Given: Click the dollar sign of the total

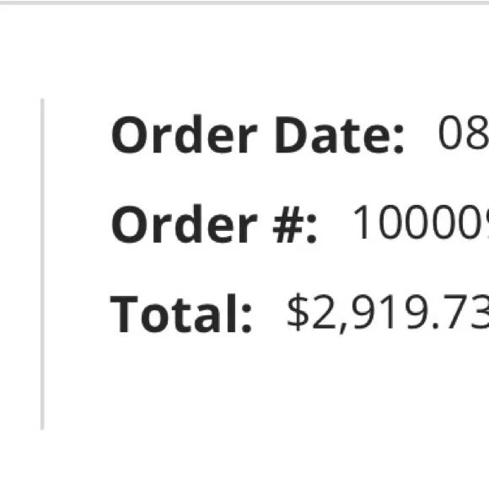Looking at the screenshot, I should [298, 312].
